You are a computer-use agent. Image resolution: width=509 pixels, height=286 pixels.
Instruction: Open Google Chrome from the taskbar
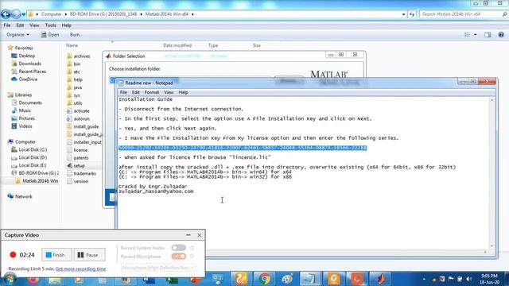[265, 279]
